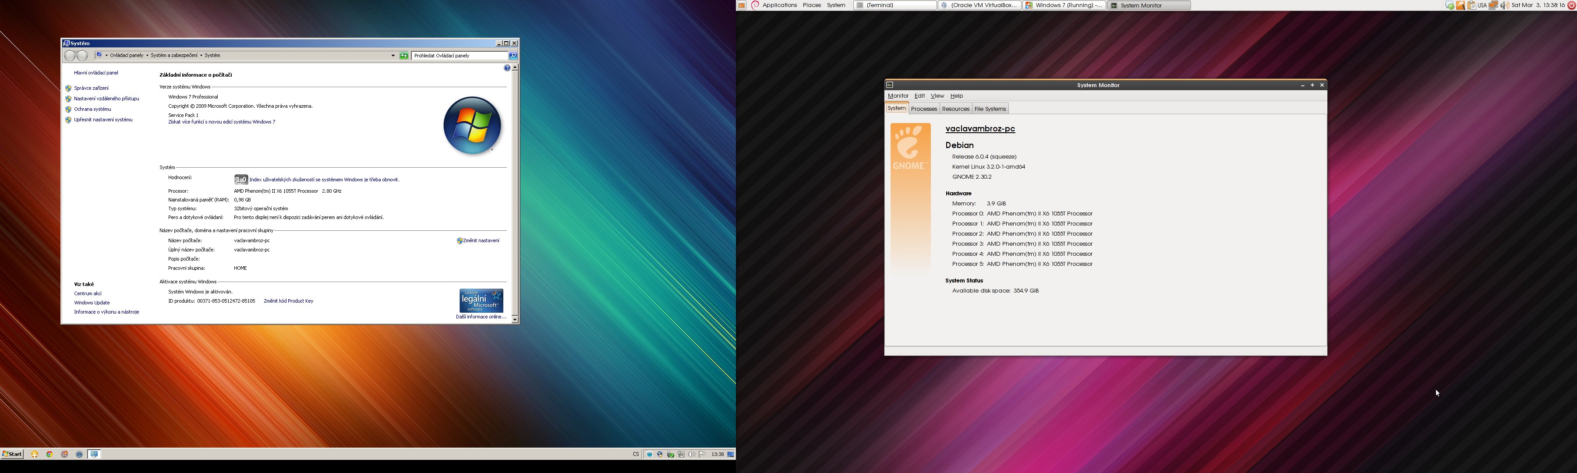The width and height of the screenshot is (1577, 473).
Task: Expand the arrow after Systém a zabezpečení breadcrumb
Action: tap(201, 56)
